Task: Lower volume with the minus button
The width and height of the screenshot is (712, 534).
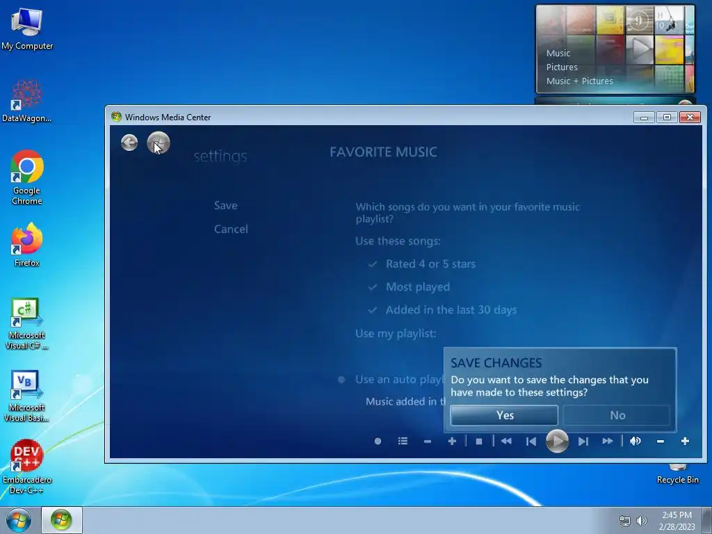Action: click(661, 441)
